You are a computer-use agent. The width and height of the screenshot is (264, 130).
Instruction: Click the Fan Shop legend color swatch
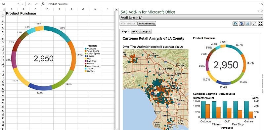[x=86, y=61]
